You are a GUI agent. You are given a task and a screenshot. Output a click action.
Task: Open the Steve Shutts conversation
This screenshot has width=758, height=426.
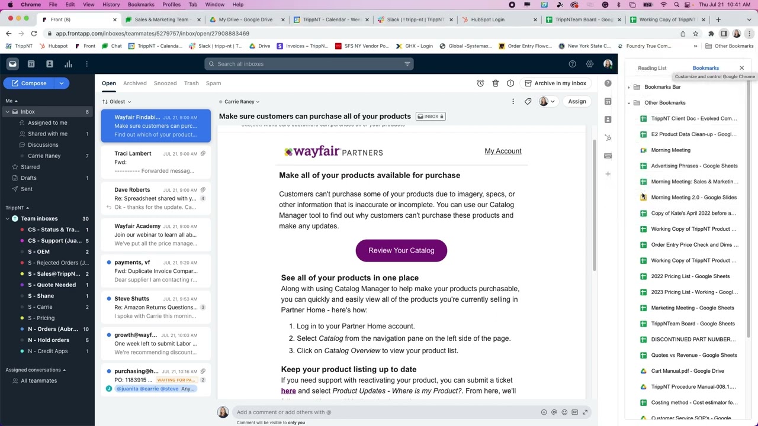(156, 307)
